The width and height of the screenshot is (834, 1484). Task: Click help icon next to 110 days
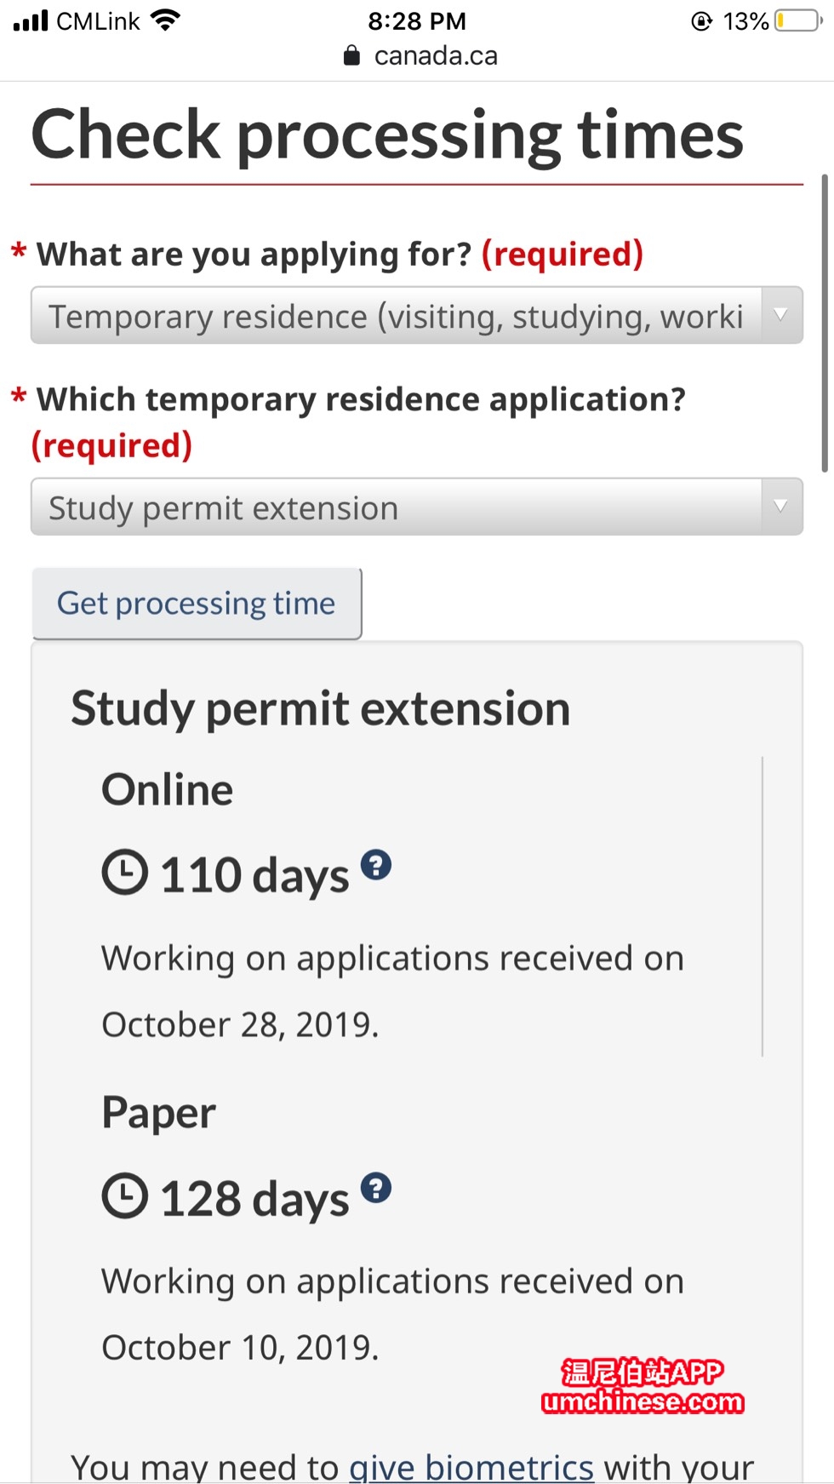(375, 865)
